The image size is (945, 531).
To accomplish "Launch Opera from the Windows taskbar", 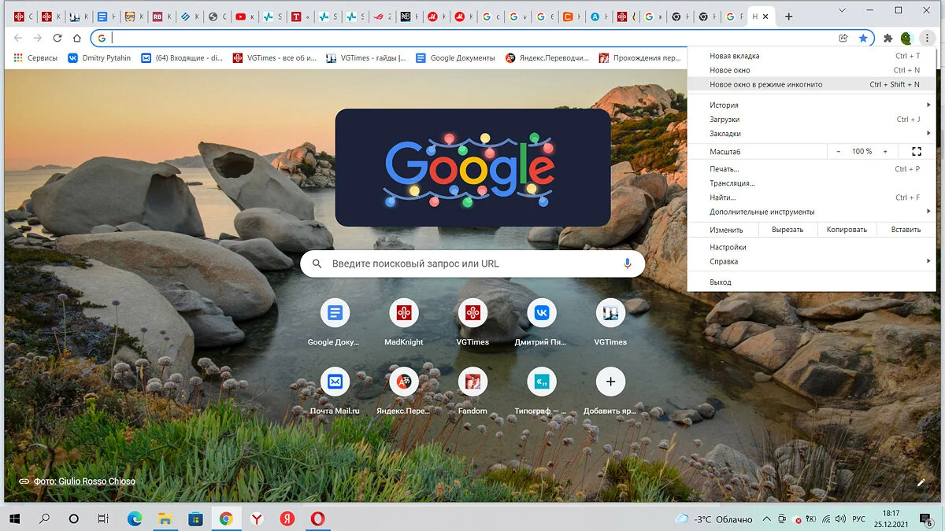I will [x=317, y=518].
